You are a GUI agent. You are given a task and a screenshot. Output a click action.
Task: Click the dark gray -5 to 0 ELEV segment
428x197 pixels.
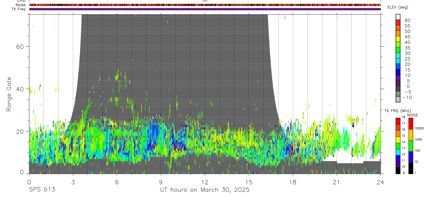[x=398, y=89]
